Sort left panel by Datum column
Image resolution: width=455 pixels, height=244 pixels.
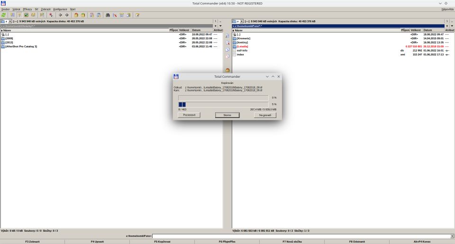(x=202, y=30)
